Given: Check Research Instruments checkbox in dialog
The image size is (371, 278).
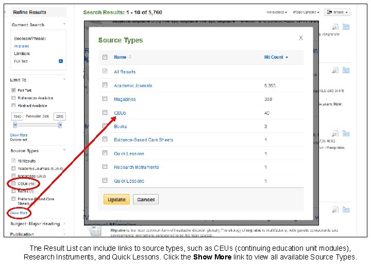Looking at the screenshot, I should tap(105, 167).
